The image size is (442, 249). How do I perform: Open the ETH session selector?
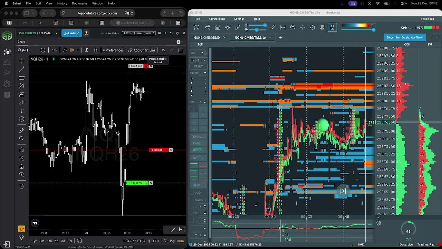(156, 241)
